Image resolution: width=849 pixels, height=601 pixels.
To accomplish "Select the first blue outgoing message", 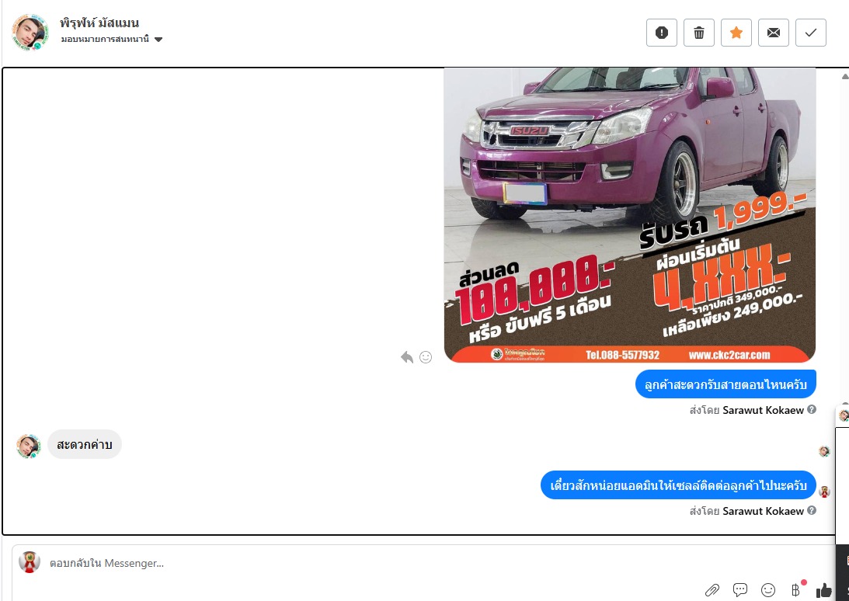I will tap(725, 384).
